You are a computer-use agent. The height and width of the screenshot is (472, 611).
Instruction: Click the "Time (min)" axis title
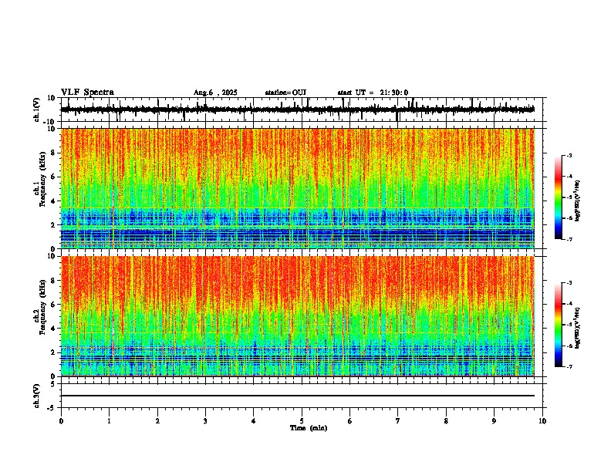coord(309,428)
